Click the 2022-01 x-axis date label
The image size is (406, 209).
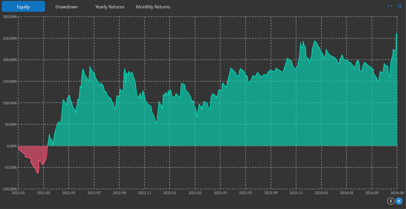click(18, 193)
